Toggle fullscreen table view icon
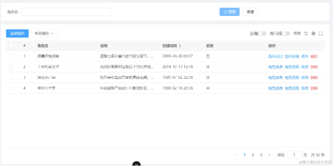 (321, 34)
